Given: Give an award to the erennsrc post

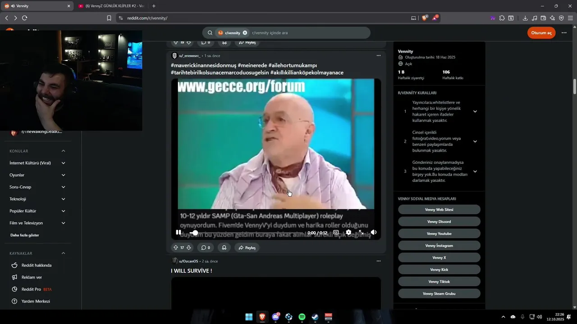Looking at the screenshot, I should pyautogui.click(x=224, y=247).
